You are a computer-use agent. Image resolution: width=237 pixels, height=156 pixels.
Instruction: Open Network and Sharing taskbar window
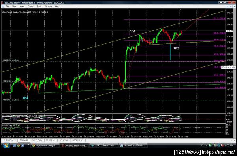coord(133,146)
